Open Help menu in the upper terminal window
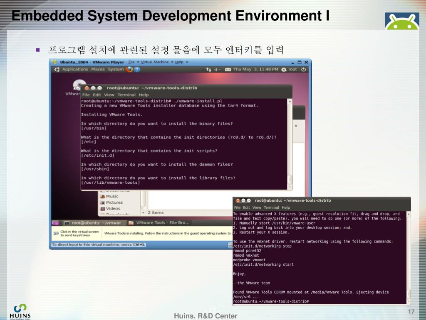This screenshot has width=426, height=320. pos(144,95)
